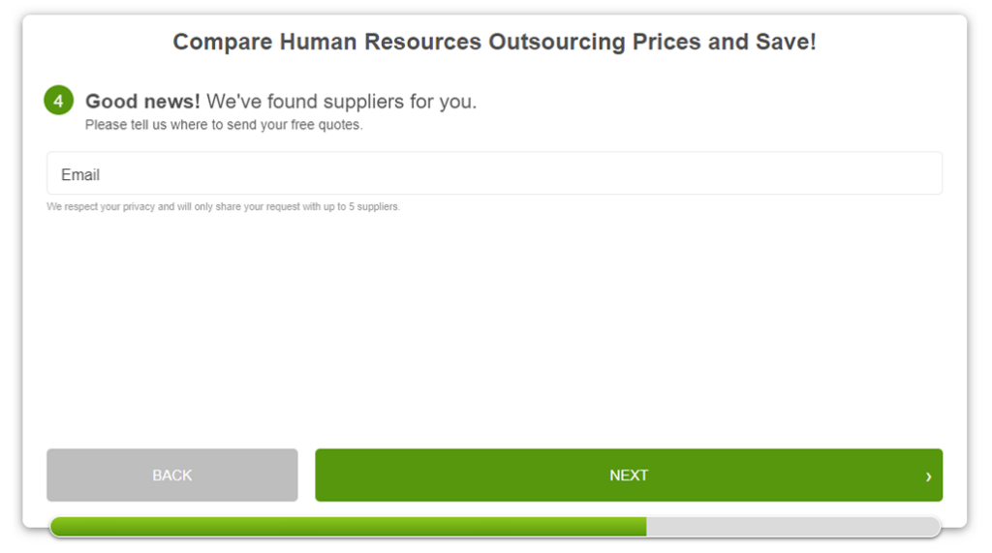
Task: Go back with the gray BACK button
Action: 172,476
